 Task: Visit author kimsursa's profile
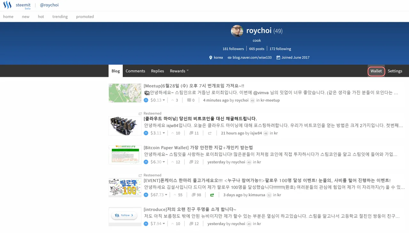[257, 195]
